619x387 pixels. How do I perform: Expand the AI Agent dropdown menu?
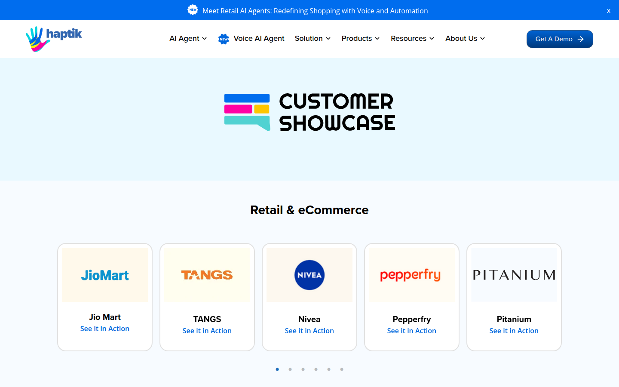188,39
